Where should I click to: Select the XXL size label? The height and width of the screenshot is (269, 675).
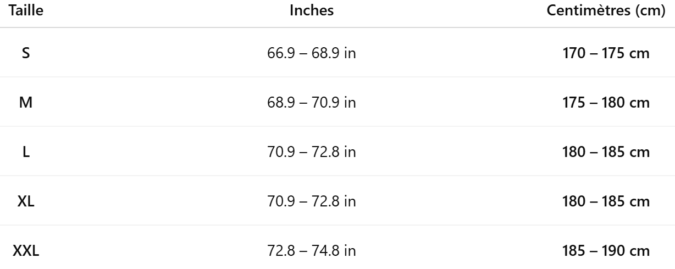click(x=26, y=252)
